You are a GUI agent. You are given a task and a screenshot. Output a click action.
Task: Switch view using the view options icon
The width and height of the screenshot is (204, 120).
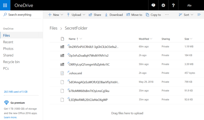(199, 15)
